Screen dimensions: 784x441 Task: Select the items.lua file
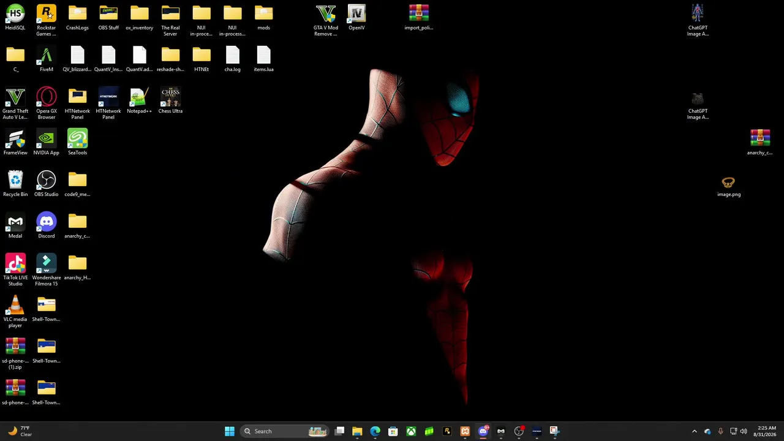coord(263,59)
